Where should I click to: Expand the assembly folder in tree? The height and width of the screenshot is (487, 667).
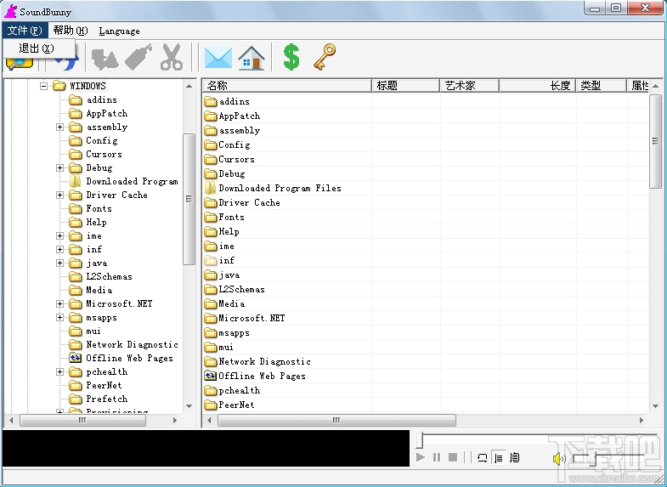point(59,127)
